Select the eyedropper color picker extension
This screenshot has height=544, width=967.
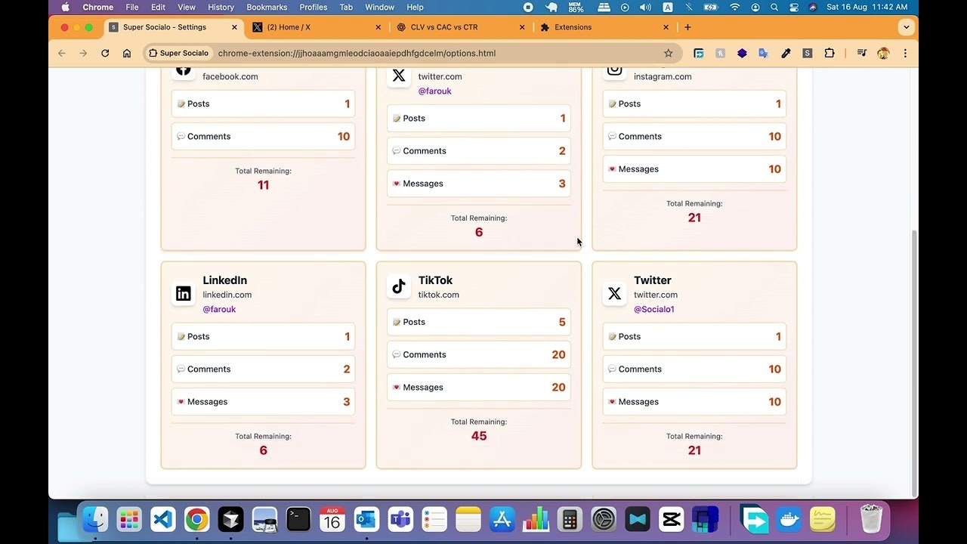(786, 54)
